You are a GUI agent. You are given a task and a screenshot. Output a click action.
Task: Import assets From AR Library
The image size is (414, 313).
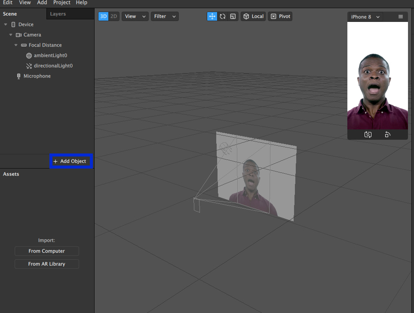pos(47,264)
